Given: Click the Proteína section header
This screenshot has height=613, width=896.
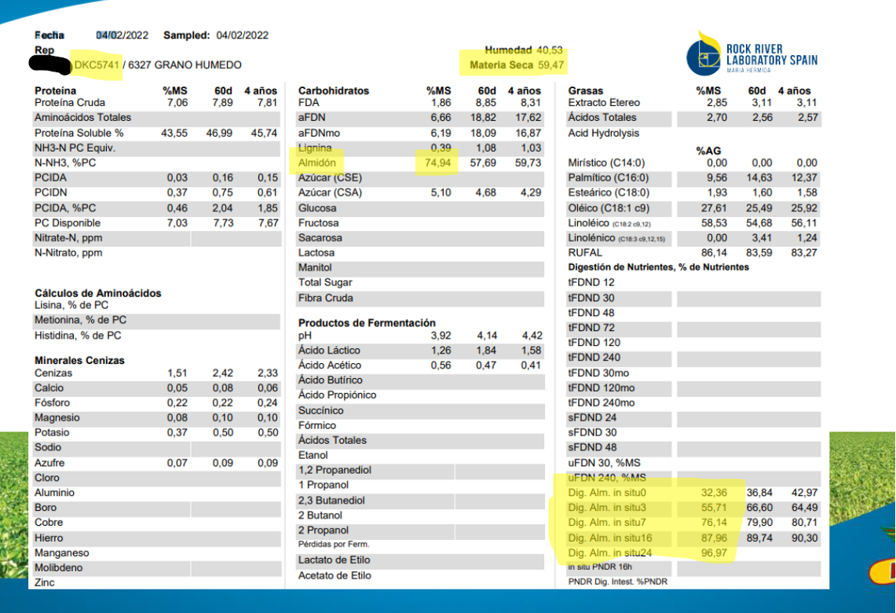Looking at the screenshot, I should click(x=55, y=90).
